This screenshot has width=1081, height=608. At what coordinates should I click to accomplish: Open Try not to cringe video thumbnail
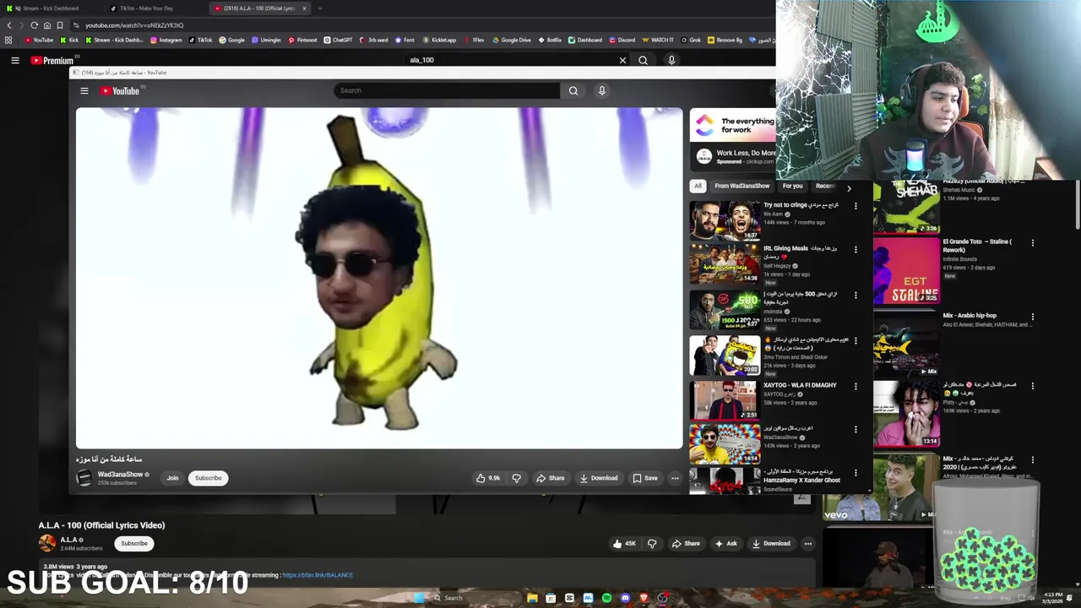click(x=725, y=221)
